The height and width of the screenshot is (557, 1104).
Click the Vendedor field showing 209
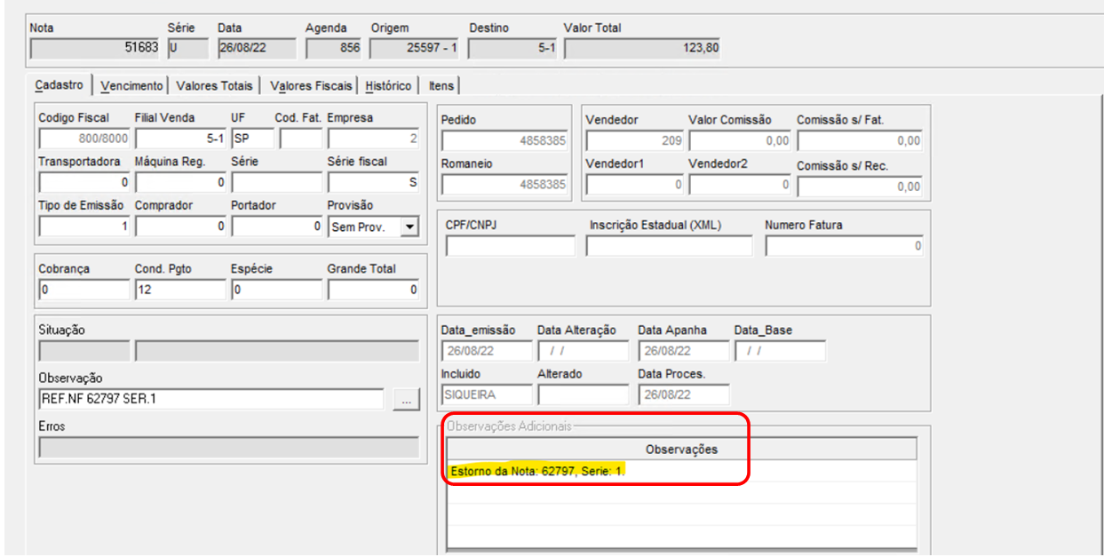635,140
